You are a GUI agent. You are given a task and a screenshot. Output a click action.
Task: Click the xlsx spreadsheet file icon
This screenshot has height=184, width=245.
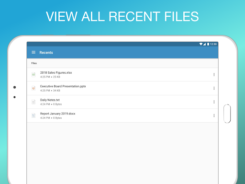33,75
